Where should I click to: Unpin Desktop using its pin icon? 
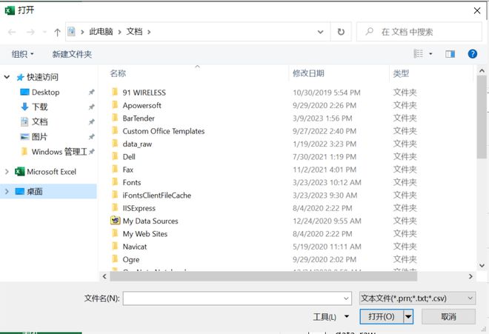tap(91, 92)
